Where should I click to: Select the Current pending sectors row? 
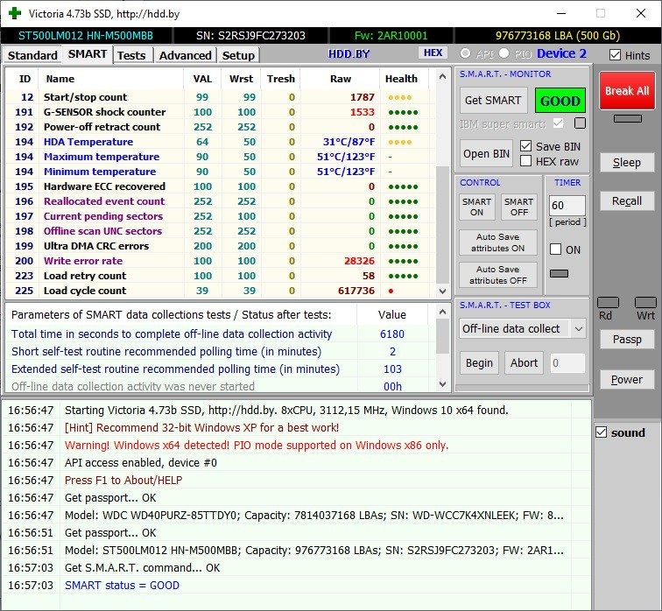click(221, 216)
